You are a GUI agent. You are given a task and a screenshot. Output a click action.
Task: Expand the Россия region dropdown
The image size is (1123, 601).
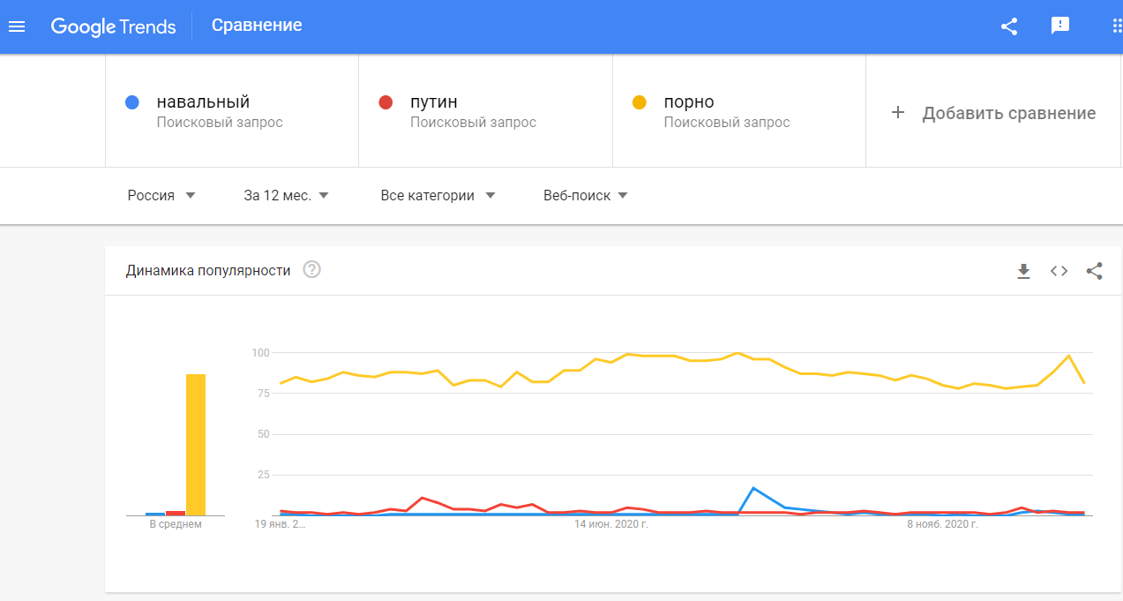161,195
